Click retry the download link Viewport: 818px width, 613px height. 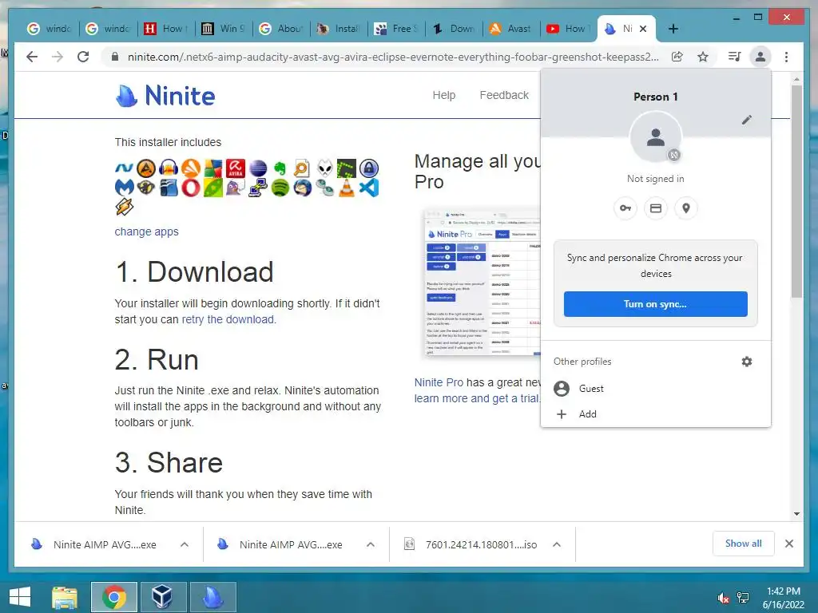click(x=228, y=319)
